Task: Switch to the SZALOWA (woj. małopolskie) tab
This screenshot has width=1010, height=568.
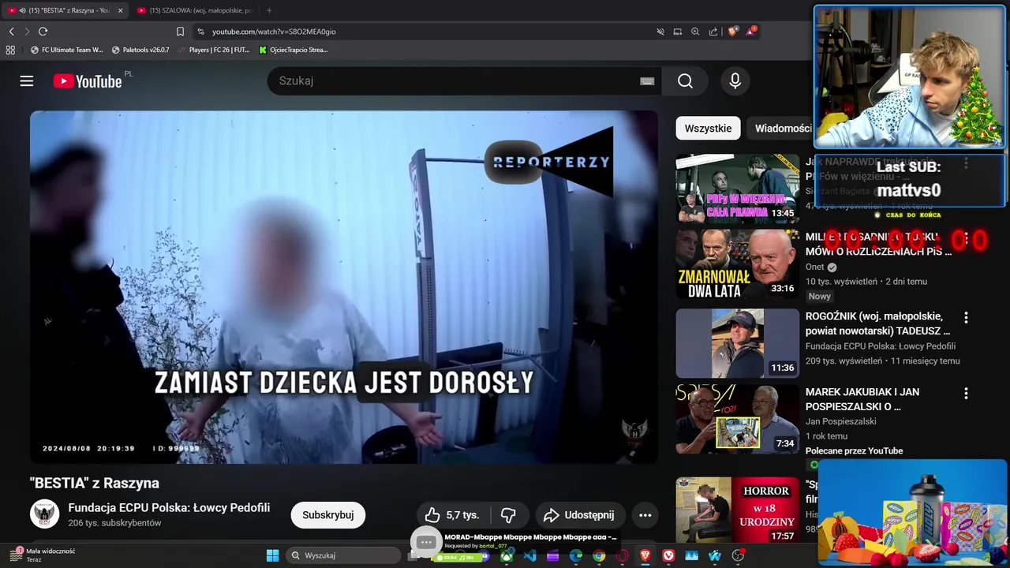Action: pyautogui.click(x=195, y=10)
